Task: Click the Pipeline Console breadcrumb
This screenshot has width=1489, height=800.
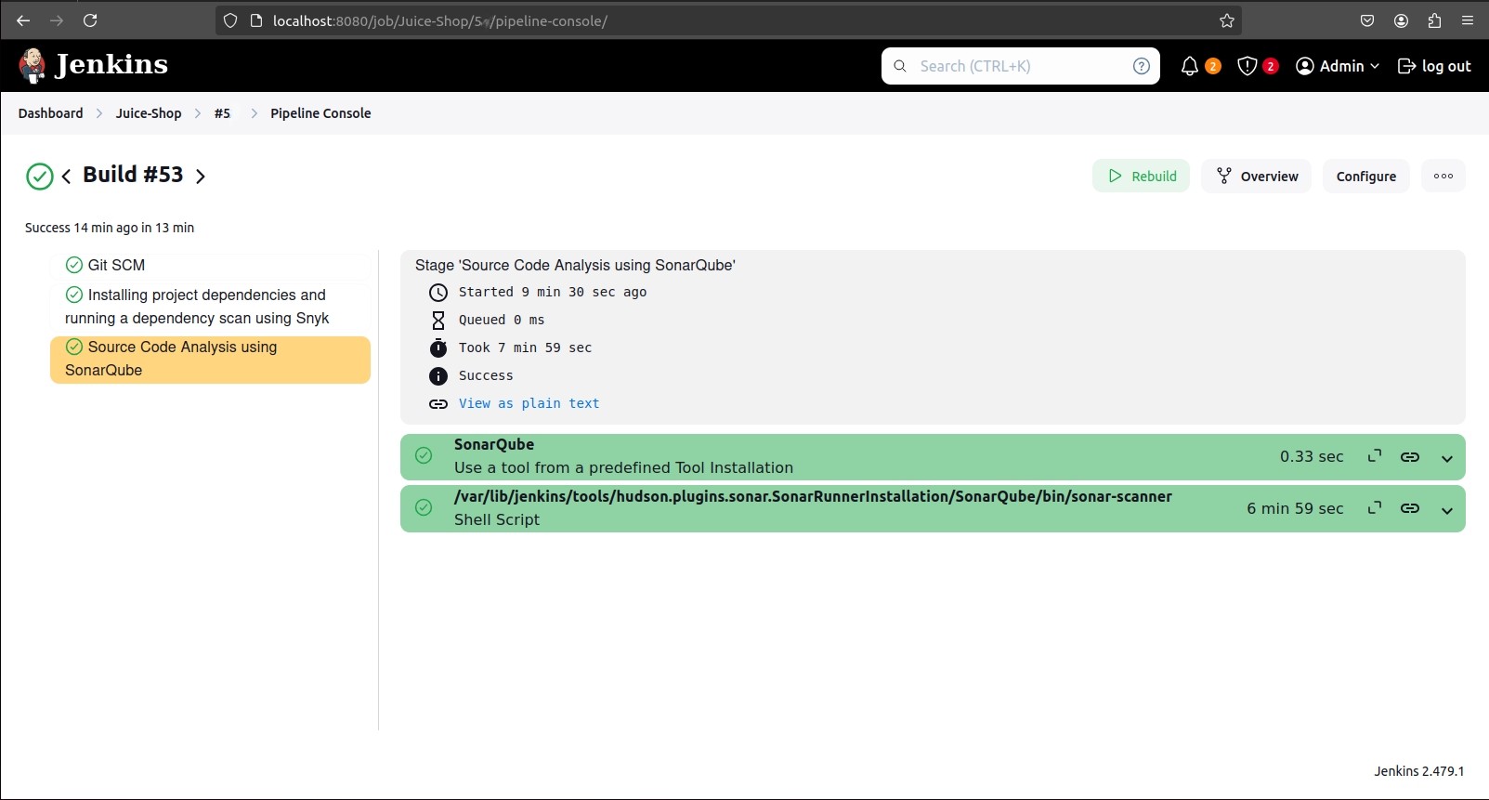Action: tap(320, 113)
